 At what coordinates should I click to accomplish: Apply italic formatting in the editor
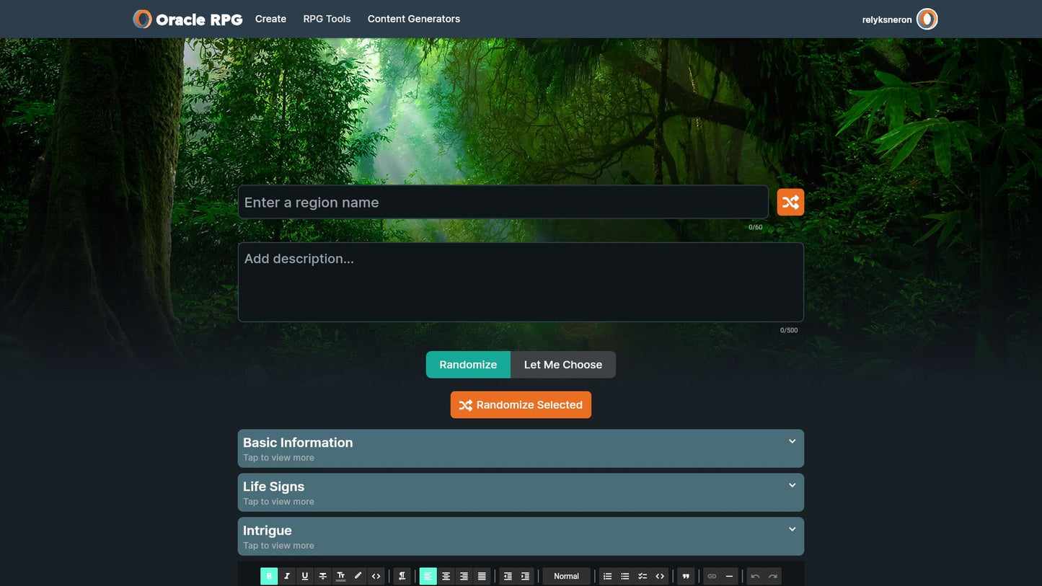pos(287,576)
